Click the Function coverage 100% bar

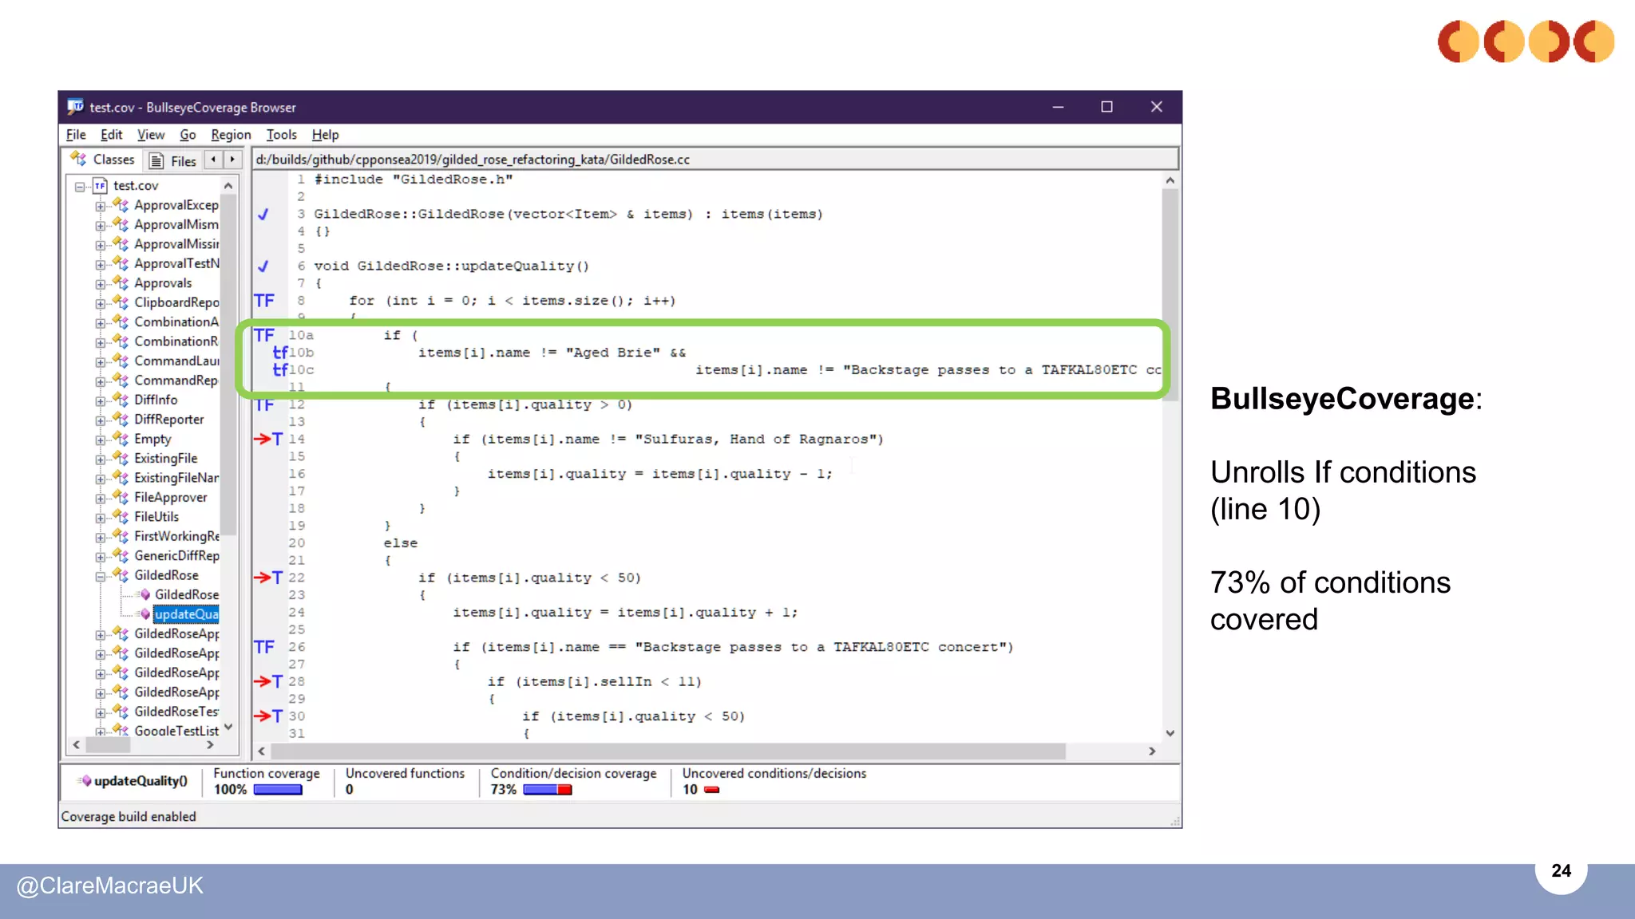coord(278,790)
